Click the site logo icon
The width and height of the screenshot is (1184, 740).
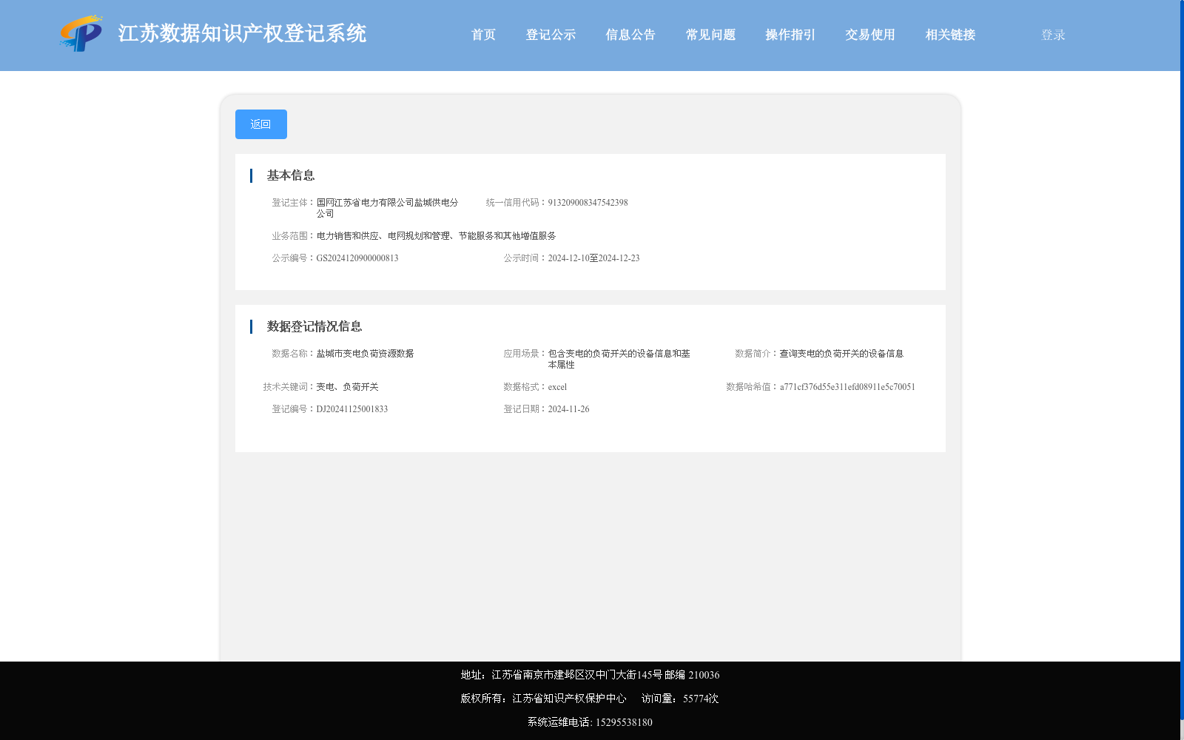81,33
